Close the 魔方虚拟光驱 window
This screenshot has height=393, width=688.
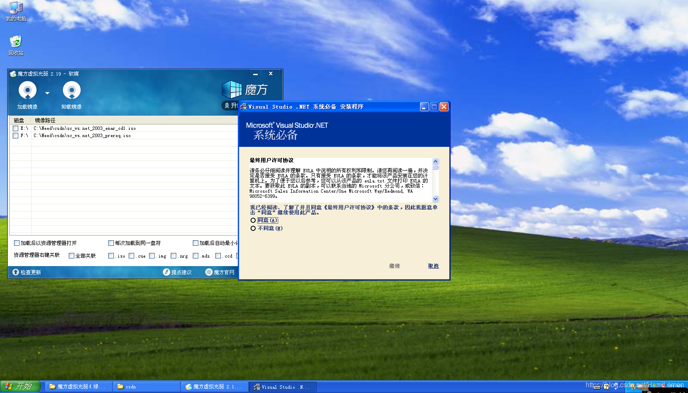pos(271,74)
